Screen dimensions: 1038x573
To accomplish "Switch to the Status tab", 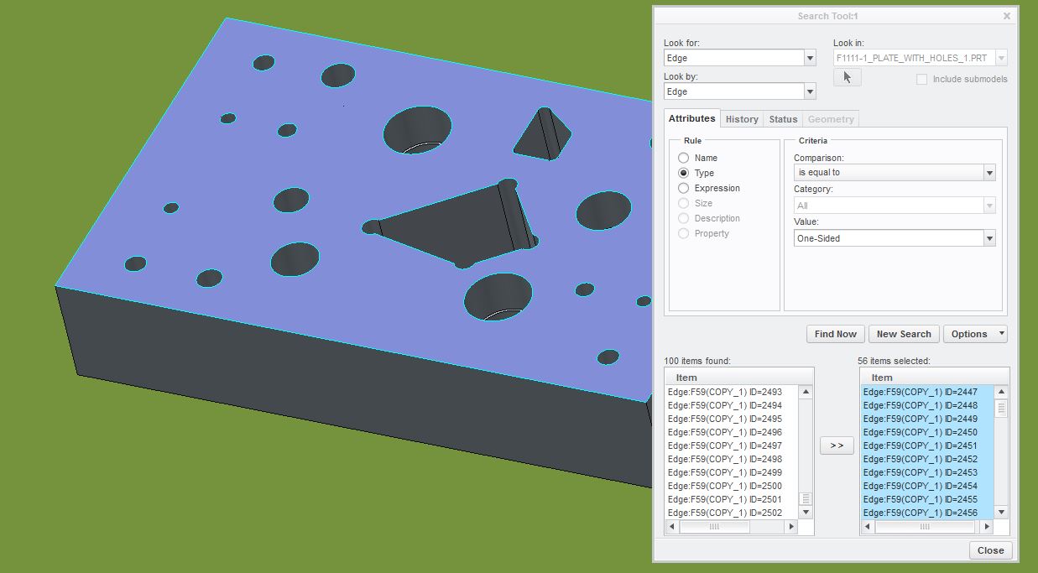I will click(x=783, y=119).
